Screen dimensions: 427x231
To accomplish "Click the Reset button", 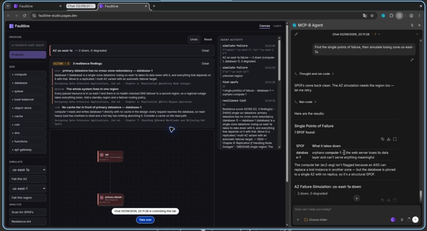I will 208,40.
